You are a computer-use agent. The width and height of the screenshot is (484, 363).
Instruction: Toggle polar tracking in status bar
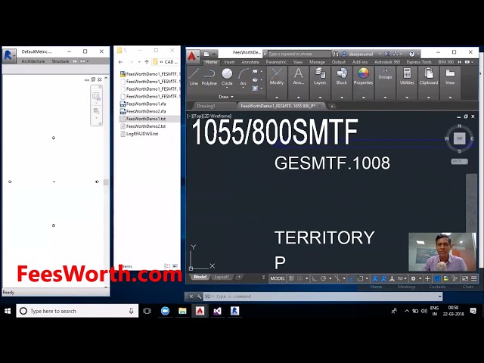pyautogui.click(x=323, y=278)
